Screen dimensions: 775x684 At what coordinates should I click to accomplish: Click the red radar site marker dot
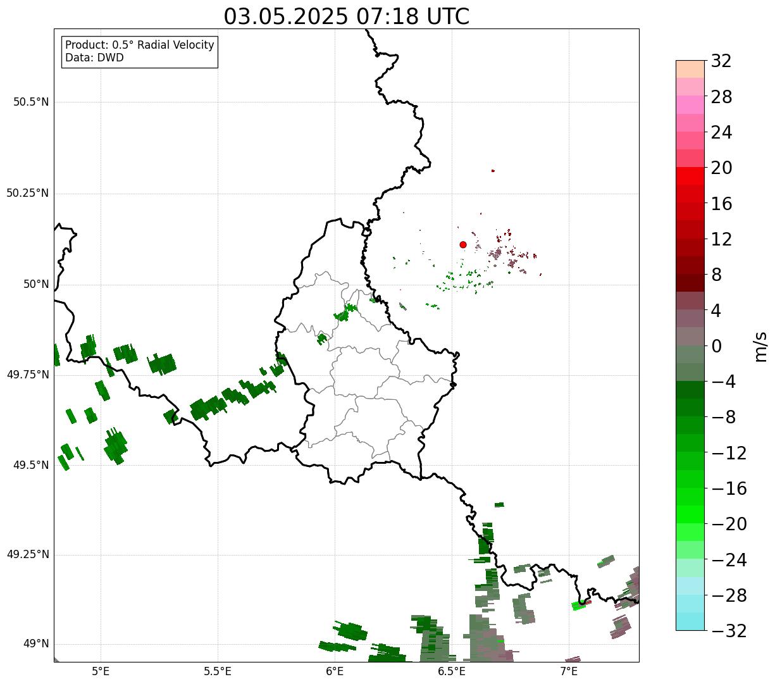pyautogui.click(x=463, y=244)
